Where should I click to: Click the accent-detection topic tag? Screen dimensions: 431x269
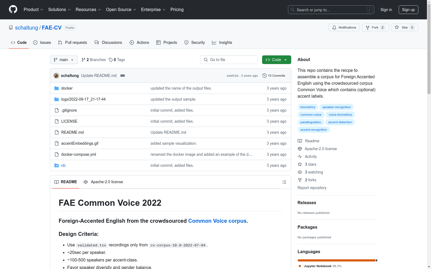coord(340,122)
